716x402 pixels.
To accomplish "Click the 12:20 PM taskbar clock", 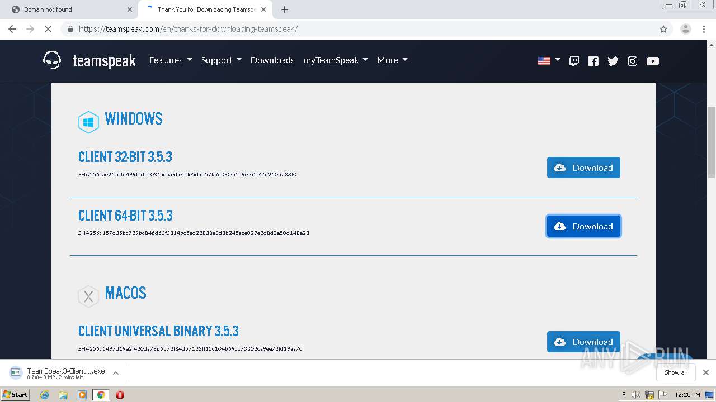I will pyautogui.click(x=687, y=395).
